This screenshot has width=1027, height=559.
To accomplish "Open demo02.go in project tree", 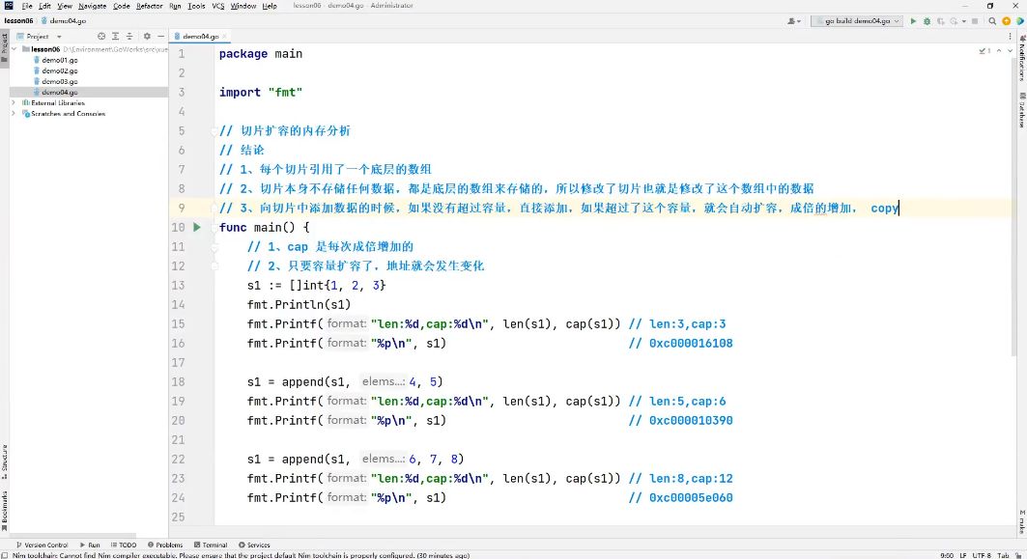I will 60,70.
